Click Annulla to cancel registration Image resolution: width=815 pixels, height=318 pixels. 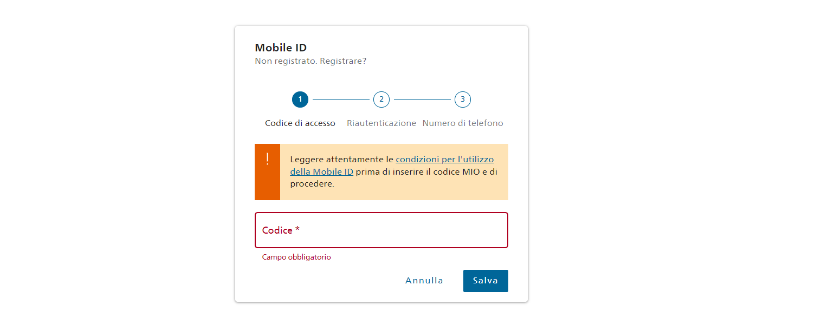tap(424, 281)
